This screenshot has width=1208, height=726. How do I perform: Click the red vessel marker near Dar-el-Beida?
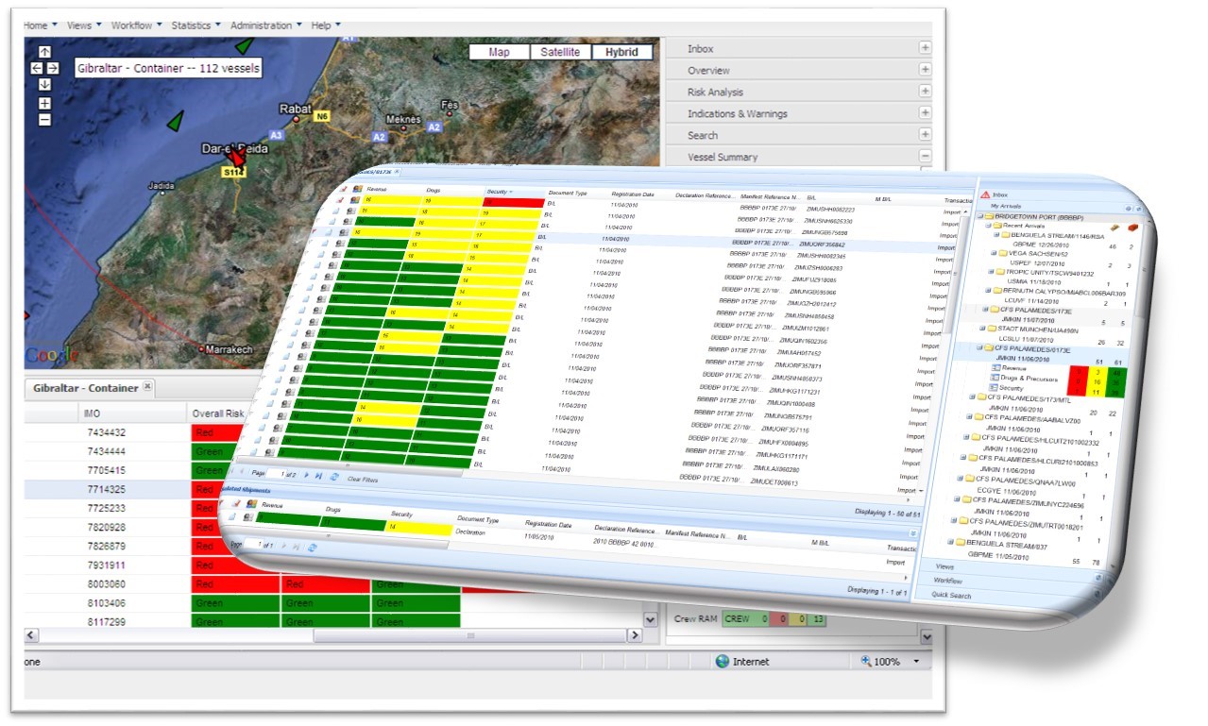click(x=238, y=160)
